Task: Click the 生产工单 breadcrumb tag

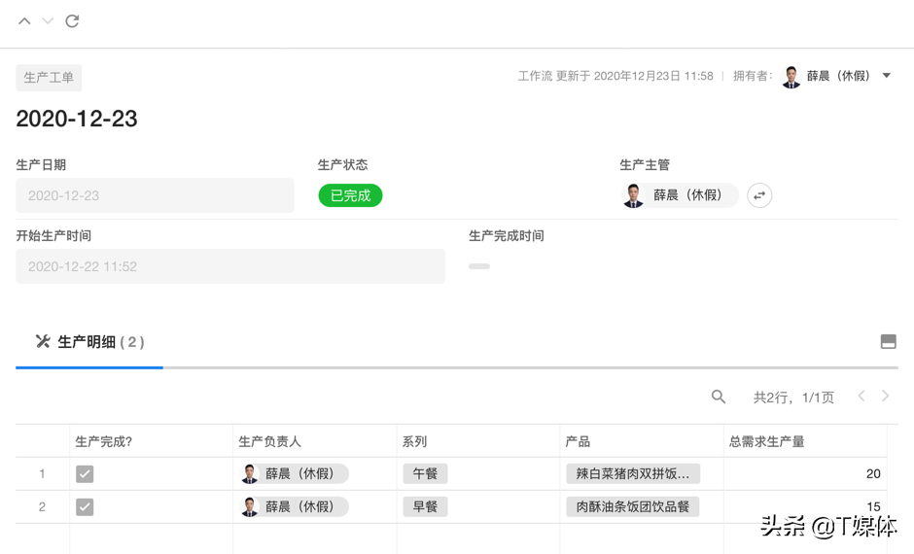Action: [x=49, y=78]
